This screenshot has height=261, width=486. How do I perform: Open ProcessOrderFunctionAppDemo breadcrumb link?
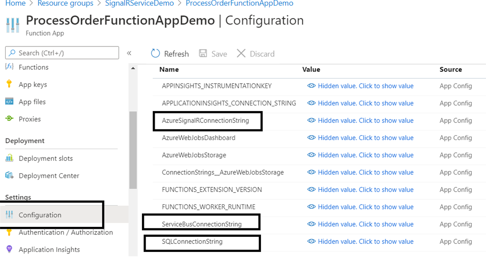pos(240,3)
